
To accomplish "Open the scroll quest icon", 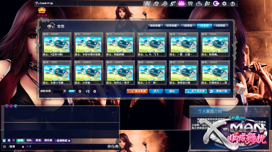I will click(207, 3).
